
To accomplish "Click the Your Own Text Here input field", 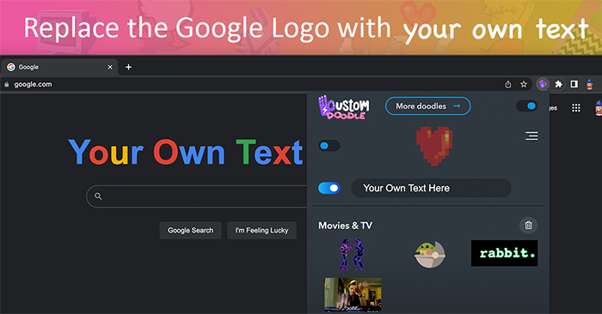I will click(x=431, y=188).
